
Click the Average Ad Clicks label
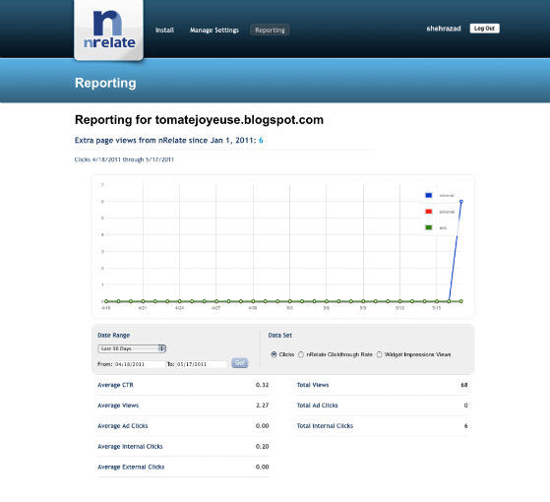click(123, 426)
